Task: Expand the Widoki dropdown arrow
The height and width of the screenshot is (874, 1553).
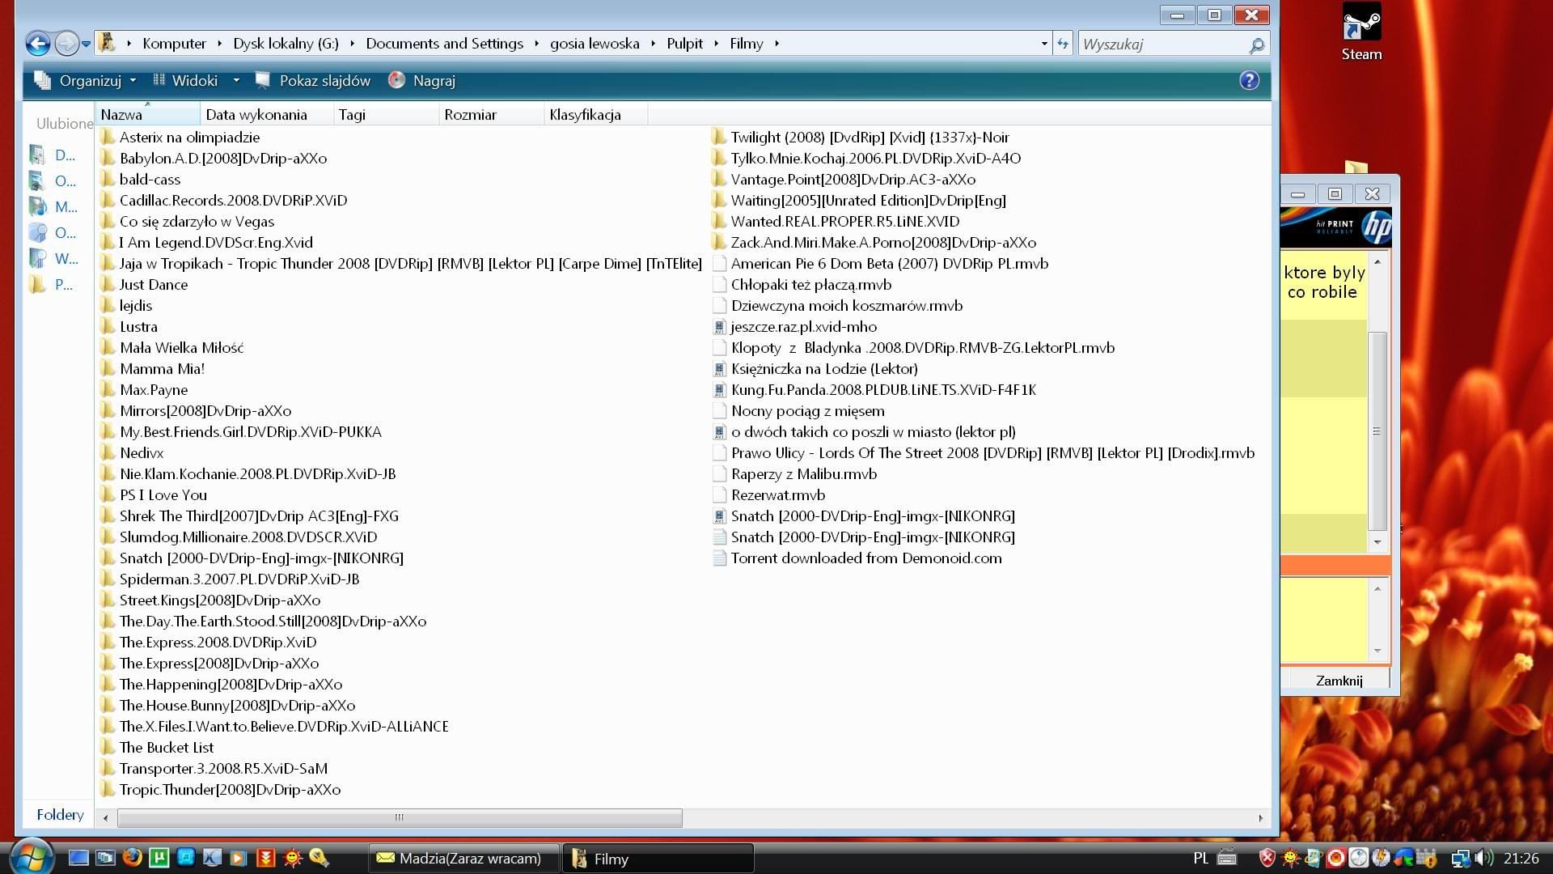Action: pyautogui.click(x=236, y=81)
